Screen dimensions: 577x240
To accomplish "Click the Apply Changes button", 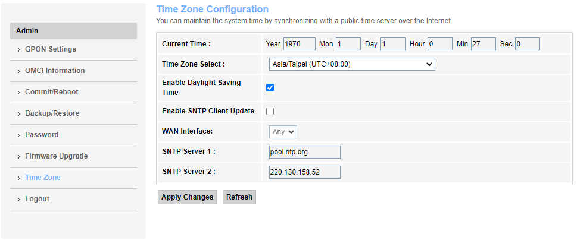I will (x=187, y=197).
